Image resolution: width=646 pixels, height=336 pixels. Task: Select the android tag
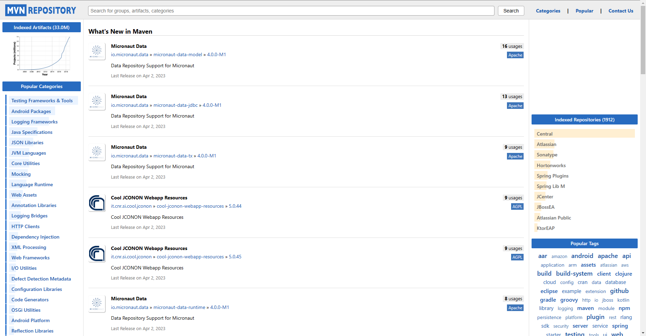(x=582, y=256)
